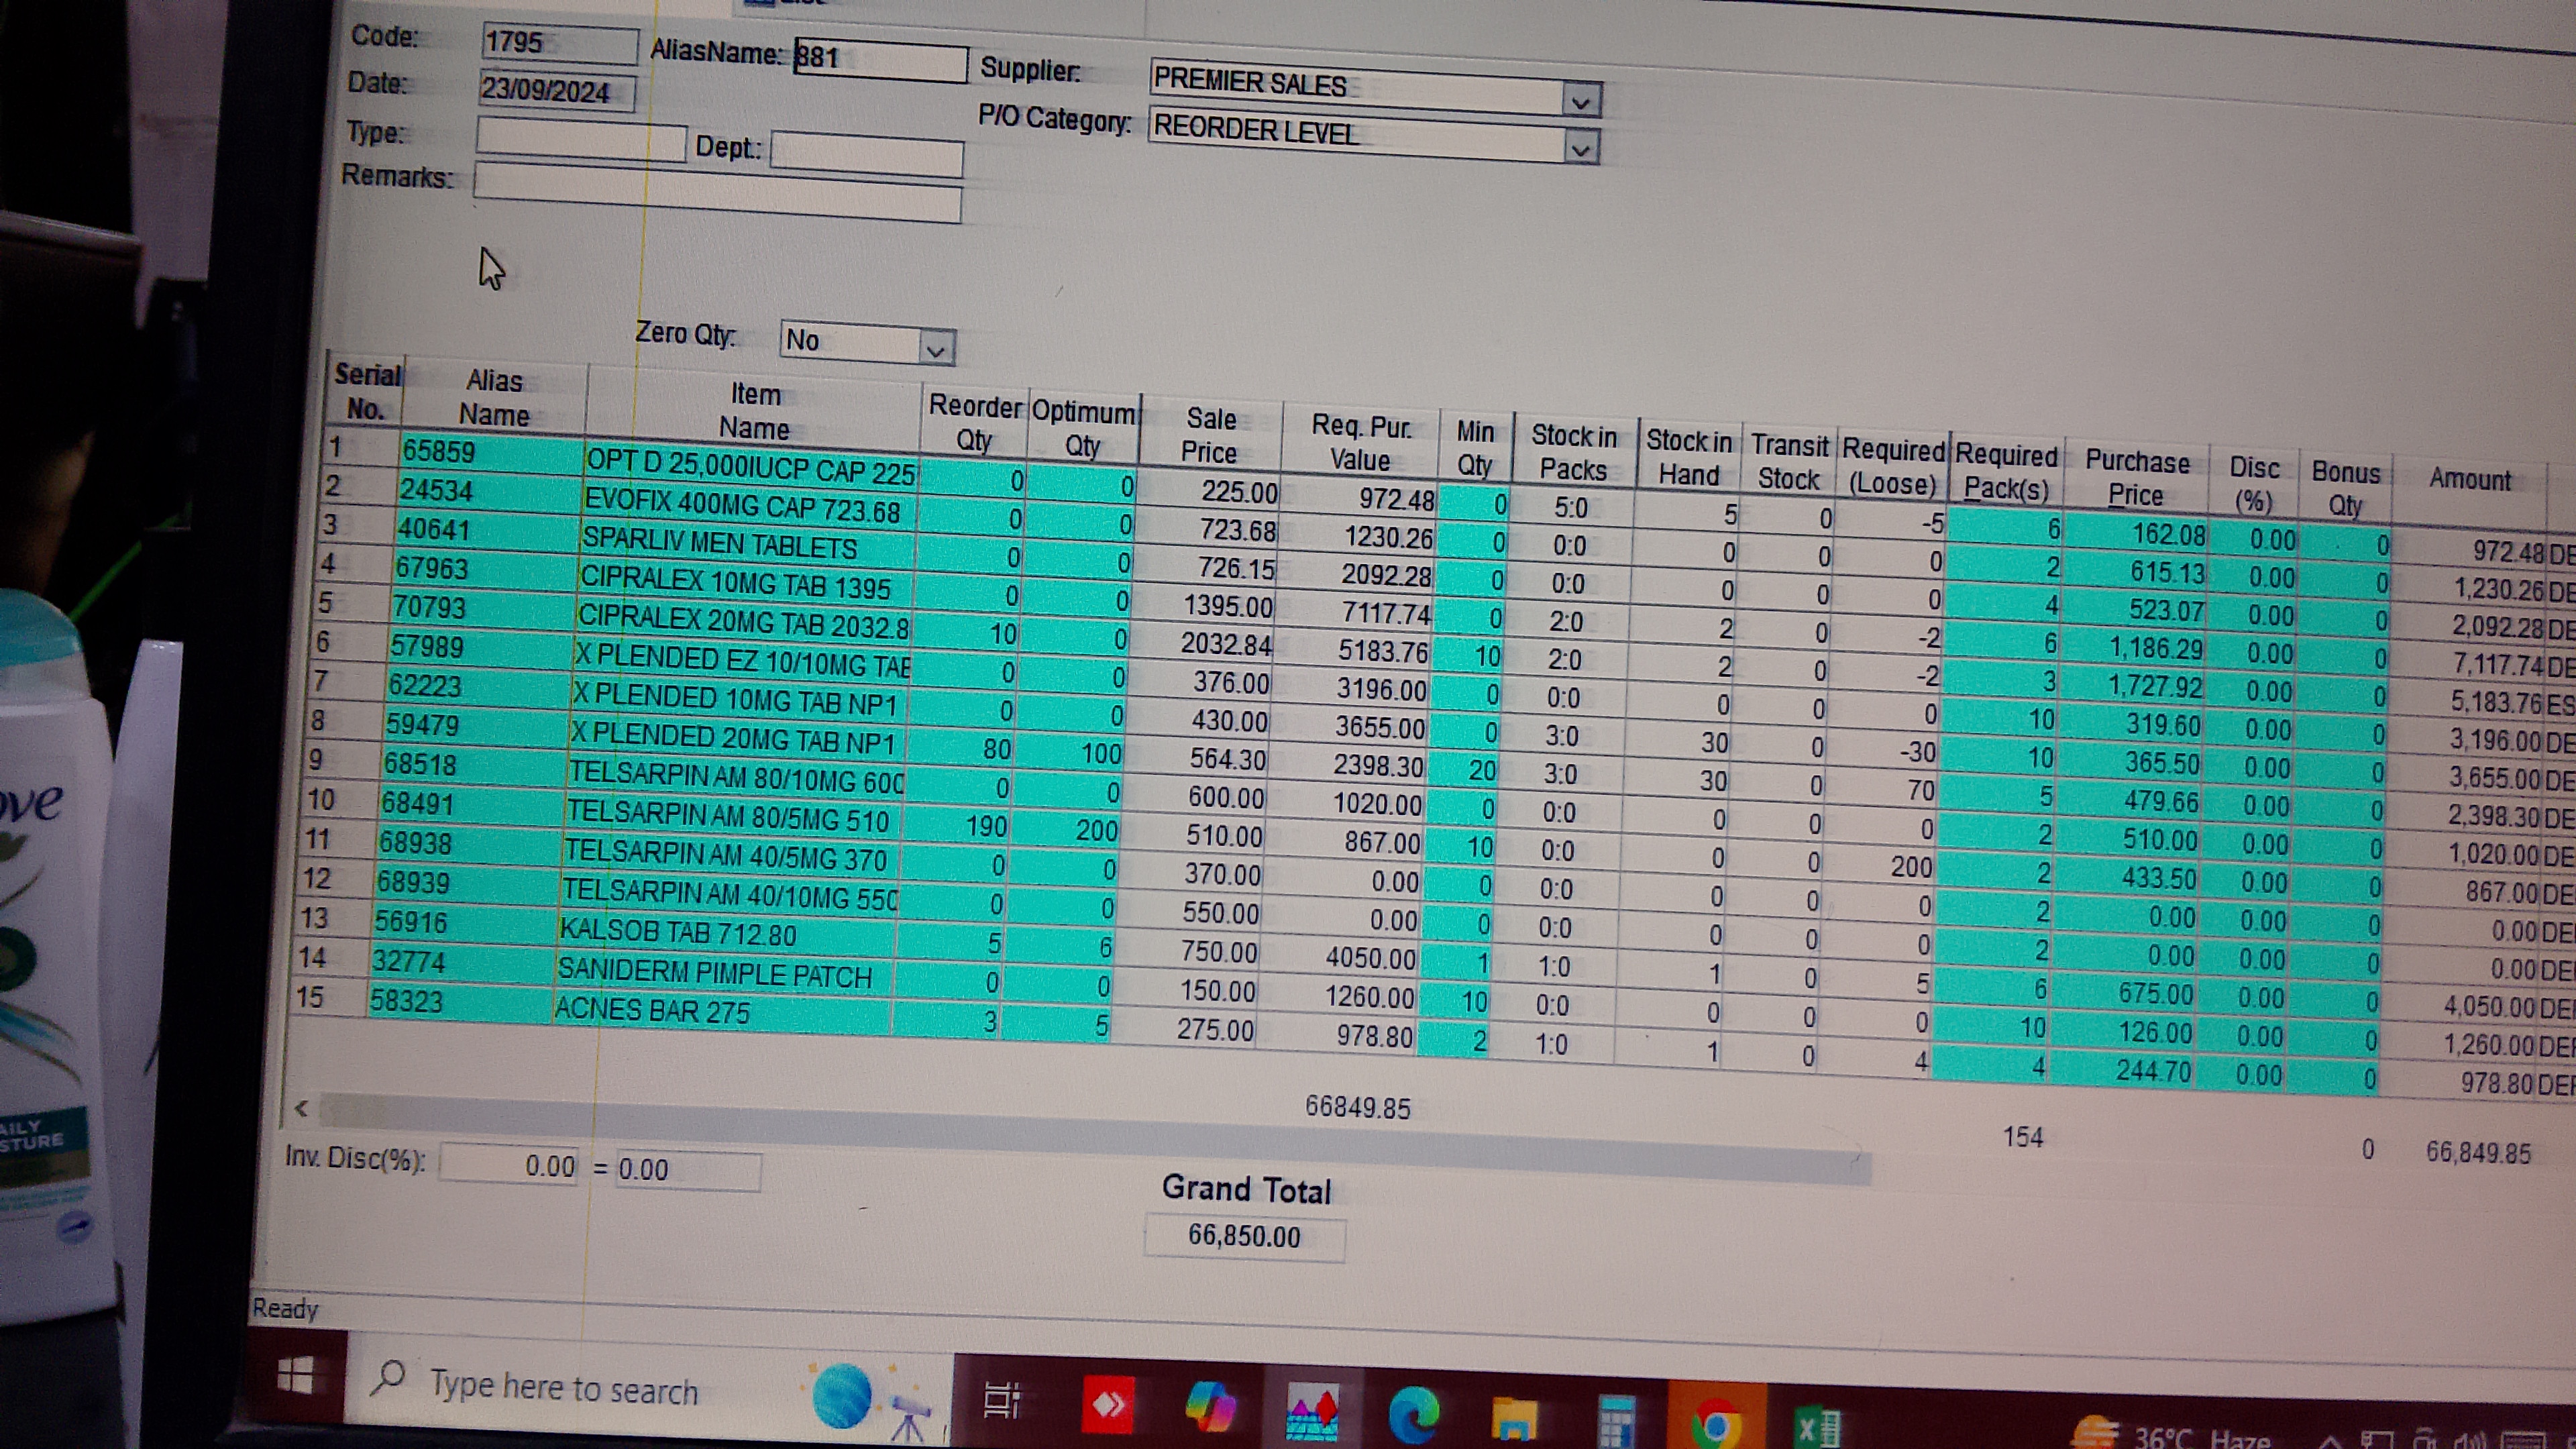Click the Item Name column header
2576x1449 pixels.
[754, 411]
